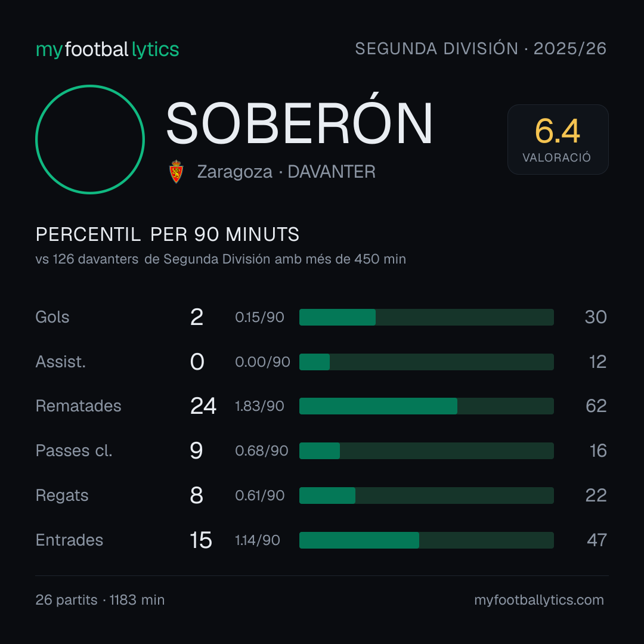Click the Entrades percentile bar
644x644 pixels.
point(426,540)
